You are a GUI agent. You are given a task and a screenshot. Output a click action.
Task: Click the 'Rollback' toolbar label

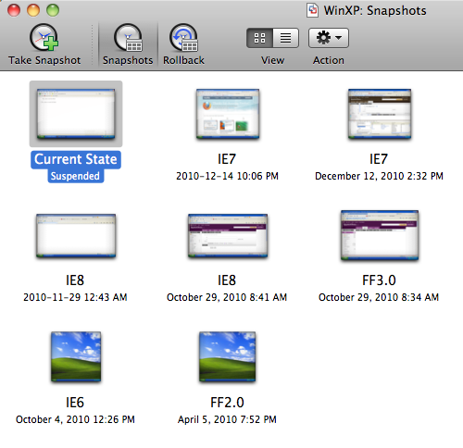click(x=183, y=60)
